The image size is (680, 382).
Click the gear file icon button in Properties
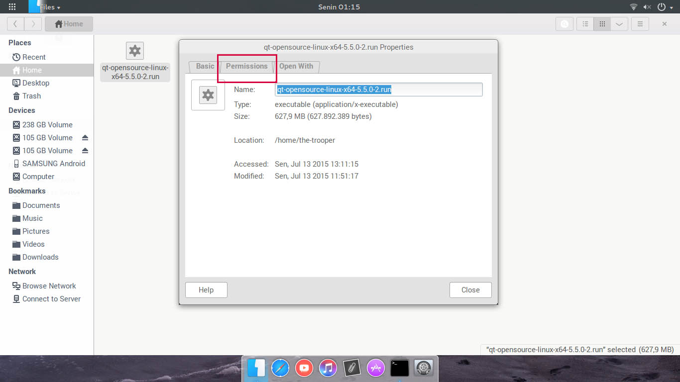point(208,95)
